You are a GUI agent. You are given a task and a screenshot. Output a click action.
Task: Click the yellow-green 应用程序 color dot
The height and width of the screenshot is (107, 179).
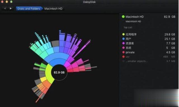[123, 34]
